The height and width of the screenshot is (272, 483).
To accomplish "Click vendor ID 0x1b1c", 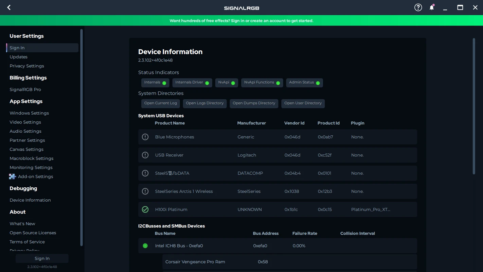I will tap(291, 209).
